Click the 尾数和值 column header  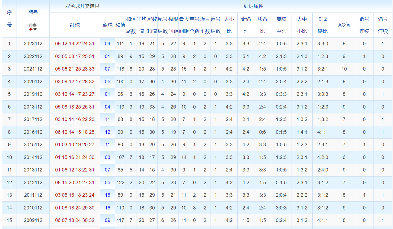coord(152,25)
